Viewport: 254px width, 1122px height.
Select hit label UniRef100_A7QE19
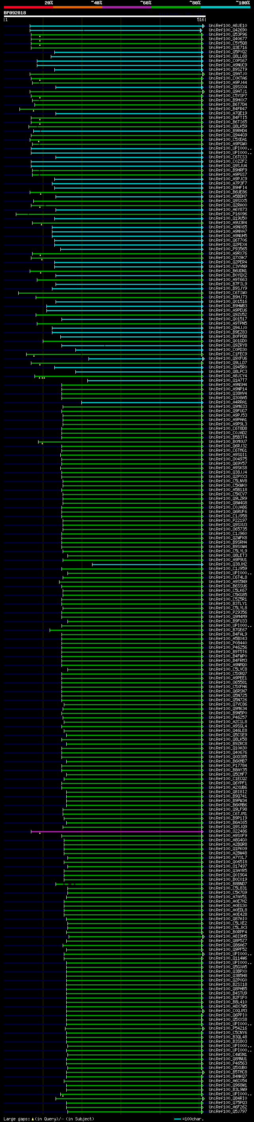pyautogui.click(x=228, y=113)
